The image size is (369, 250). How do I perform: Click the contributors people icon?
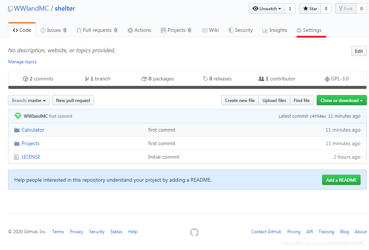[261, 79]
